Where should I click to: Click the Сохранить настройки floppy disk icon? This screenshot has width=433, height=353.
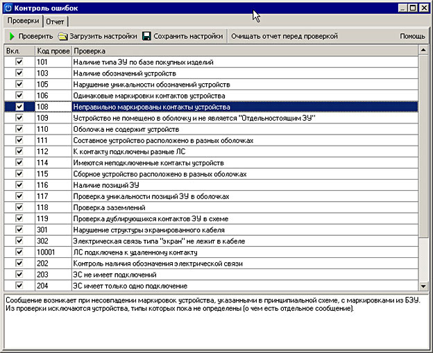click(146, 36)
